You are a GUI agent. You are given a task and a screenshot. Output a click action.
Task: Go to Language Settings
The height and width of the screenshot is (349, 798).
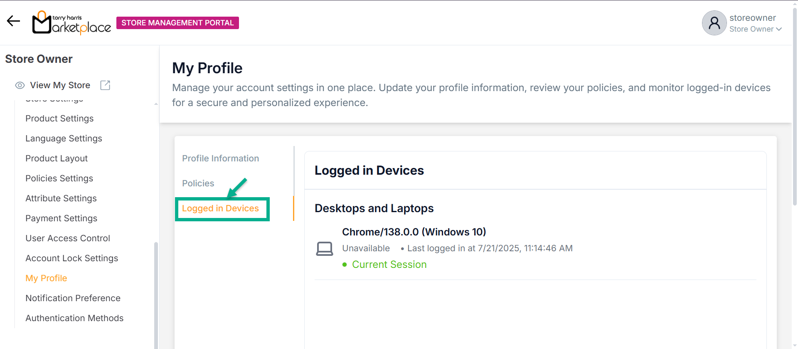tap(64, 139)
